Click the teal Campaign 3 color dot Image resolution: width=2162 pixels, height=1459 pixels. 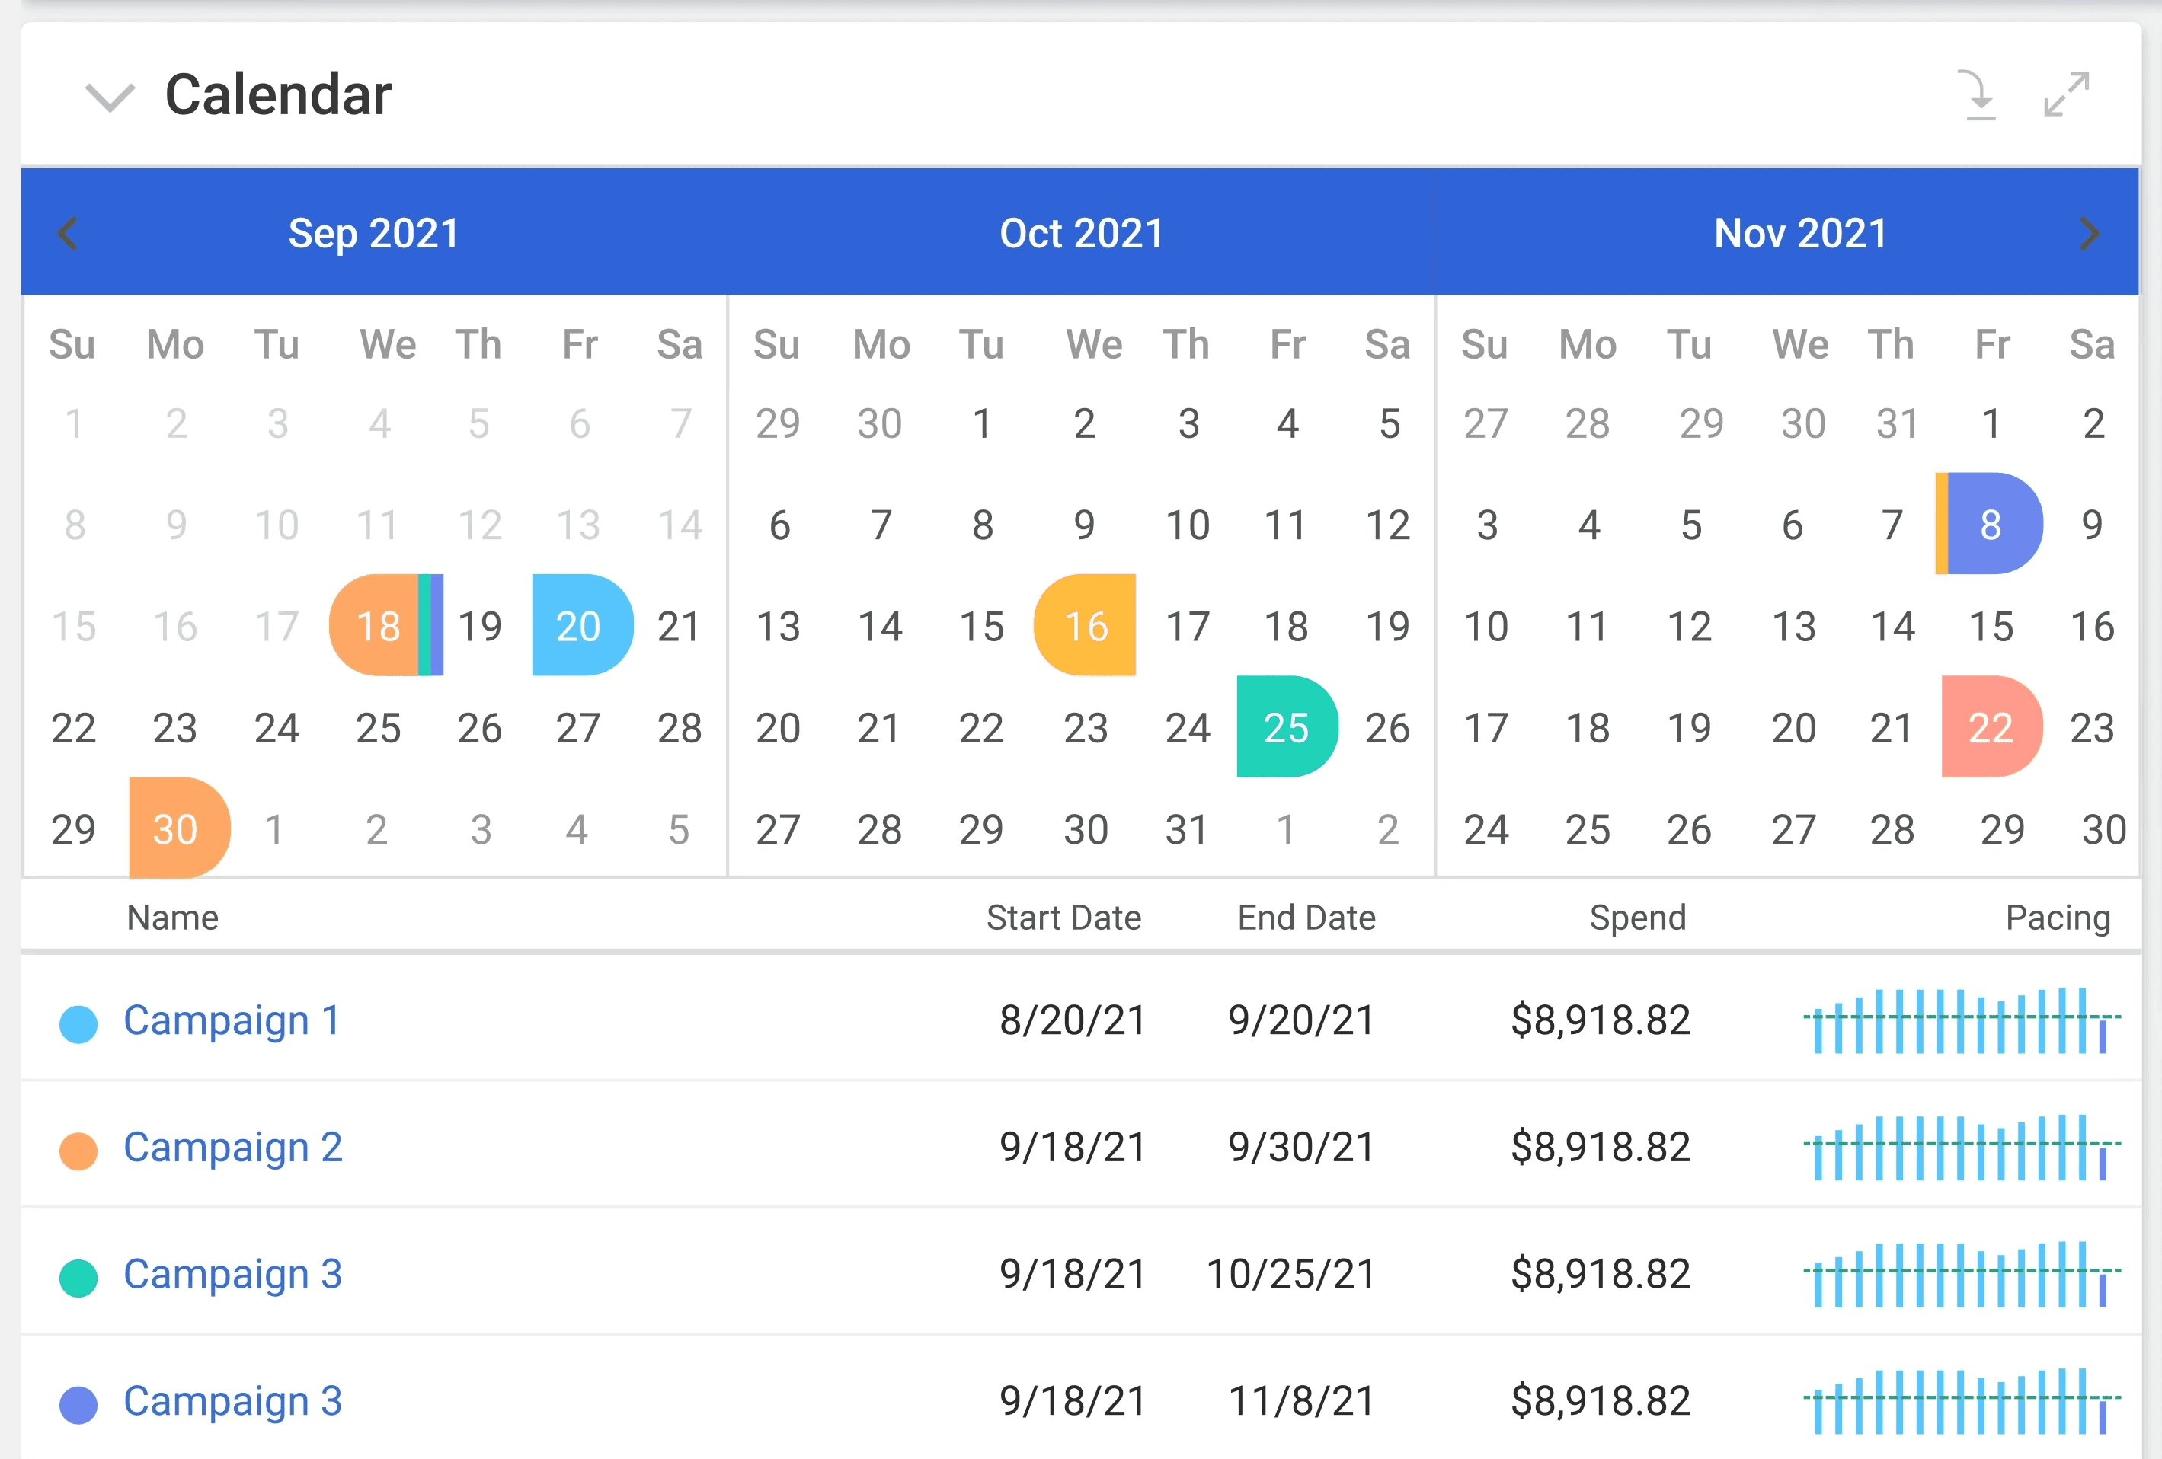point(78,1277)
